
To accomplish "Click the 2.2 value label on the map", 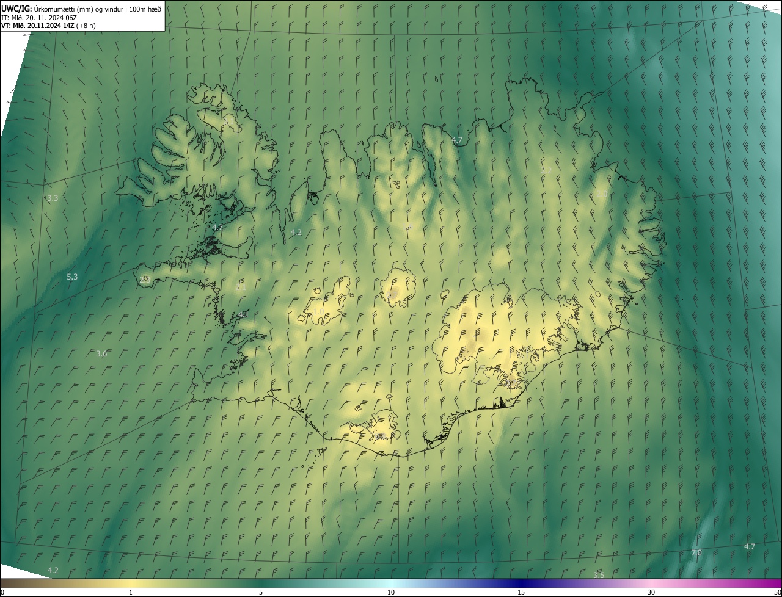I will tap(546, 170).
